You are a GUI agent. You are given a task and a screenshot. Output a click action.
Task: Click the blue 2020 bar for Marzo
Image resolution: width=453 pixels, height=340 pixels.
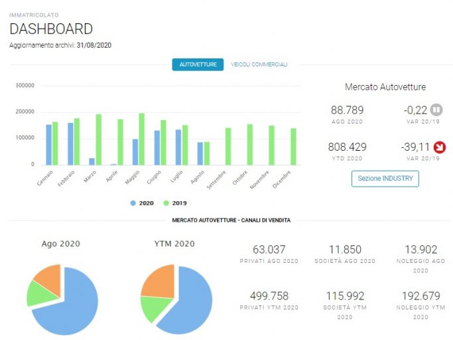(x=92, y=161)
